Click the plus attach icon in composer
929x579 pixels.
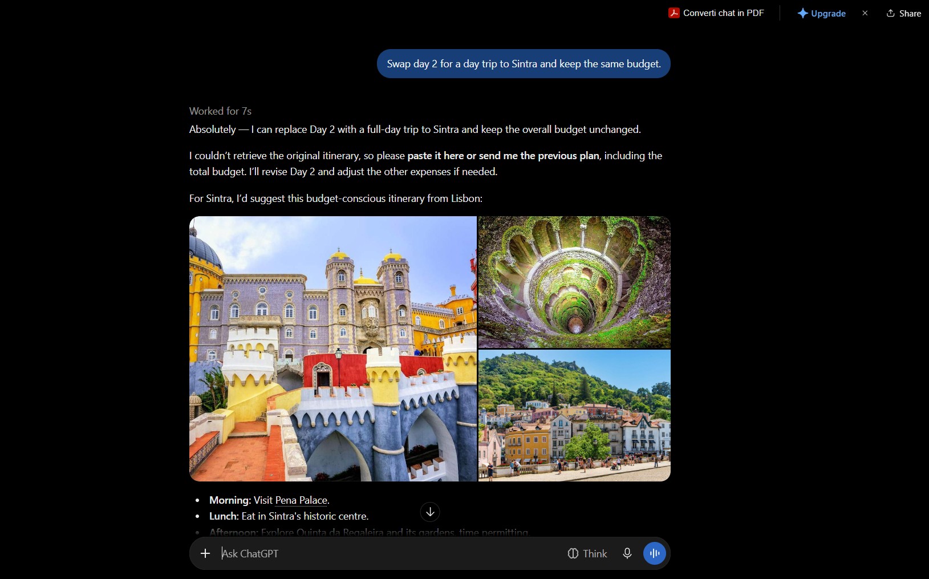[x=205, y=553]
